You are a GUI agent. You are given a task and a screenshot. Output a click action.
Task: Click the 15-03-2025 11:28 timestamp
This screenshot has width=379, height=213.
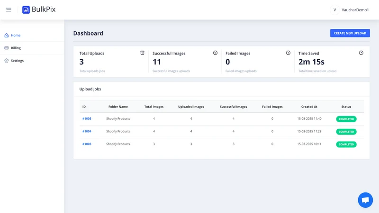309,132
